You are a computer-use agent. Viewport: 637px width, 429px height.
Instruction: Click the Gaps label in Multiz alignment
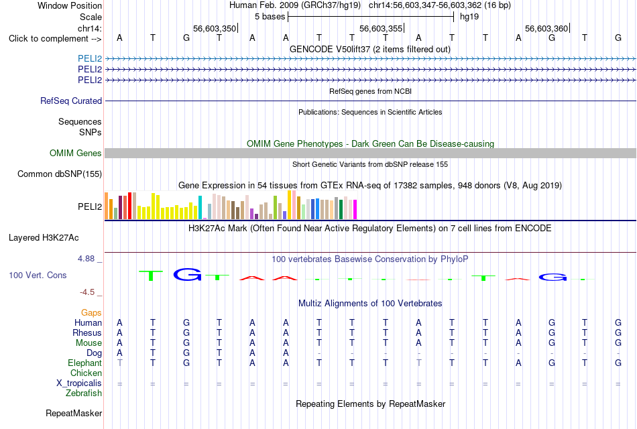coord(91,313)
